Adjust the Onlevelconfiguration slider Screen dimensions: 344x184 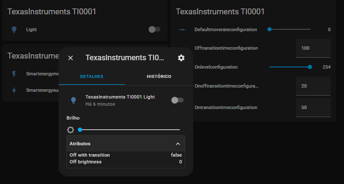290,67
